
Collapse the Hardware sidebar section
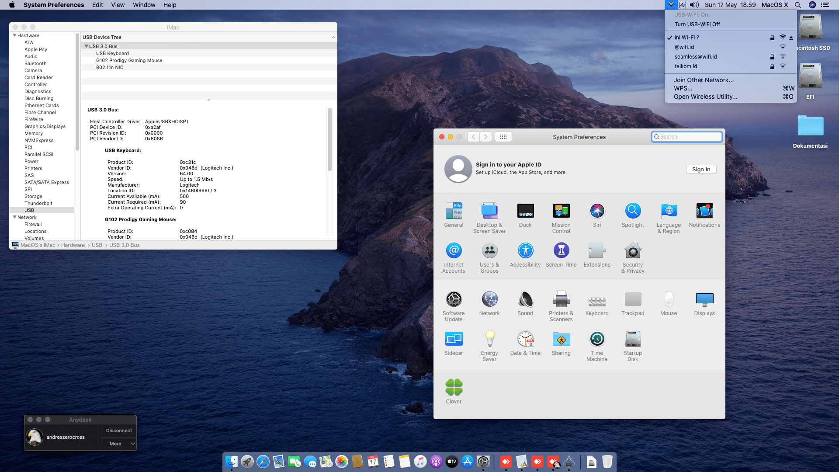pyautogui.click(x=15, y=35)
